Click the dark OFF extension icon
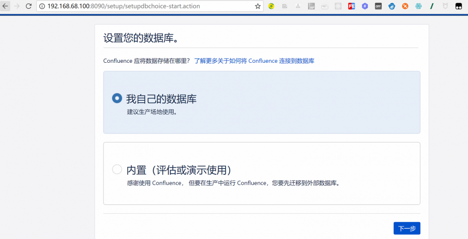The image size is (468, 239). coord(378,6)
